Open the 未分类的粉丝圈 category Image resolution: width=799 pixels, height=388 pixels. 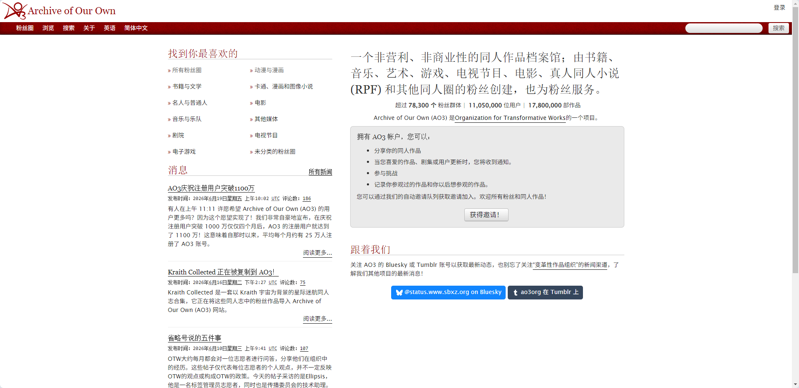[x=275, y=152]
